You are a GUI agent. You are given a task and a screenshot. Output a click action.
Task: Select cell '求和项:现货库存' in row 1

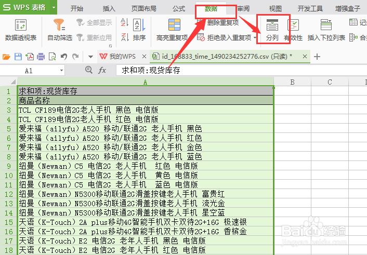[x=146, y=91]
